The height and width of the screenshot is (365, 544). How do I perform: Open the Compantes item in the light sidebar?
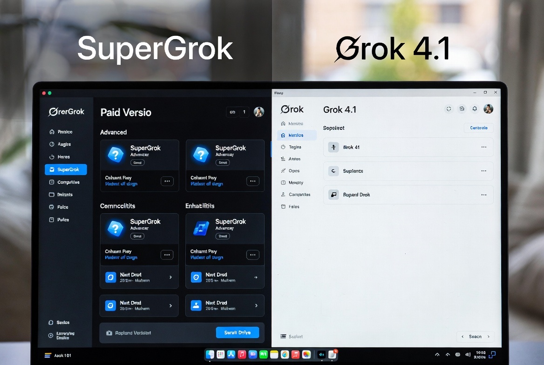point(295,195)
